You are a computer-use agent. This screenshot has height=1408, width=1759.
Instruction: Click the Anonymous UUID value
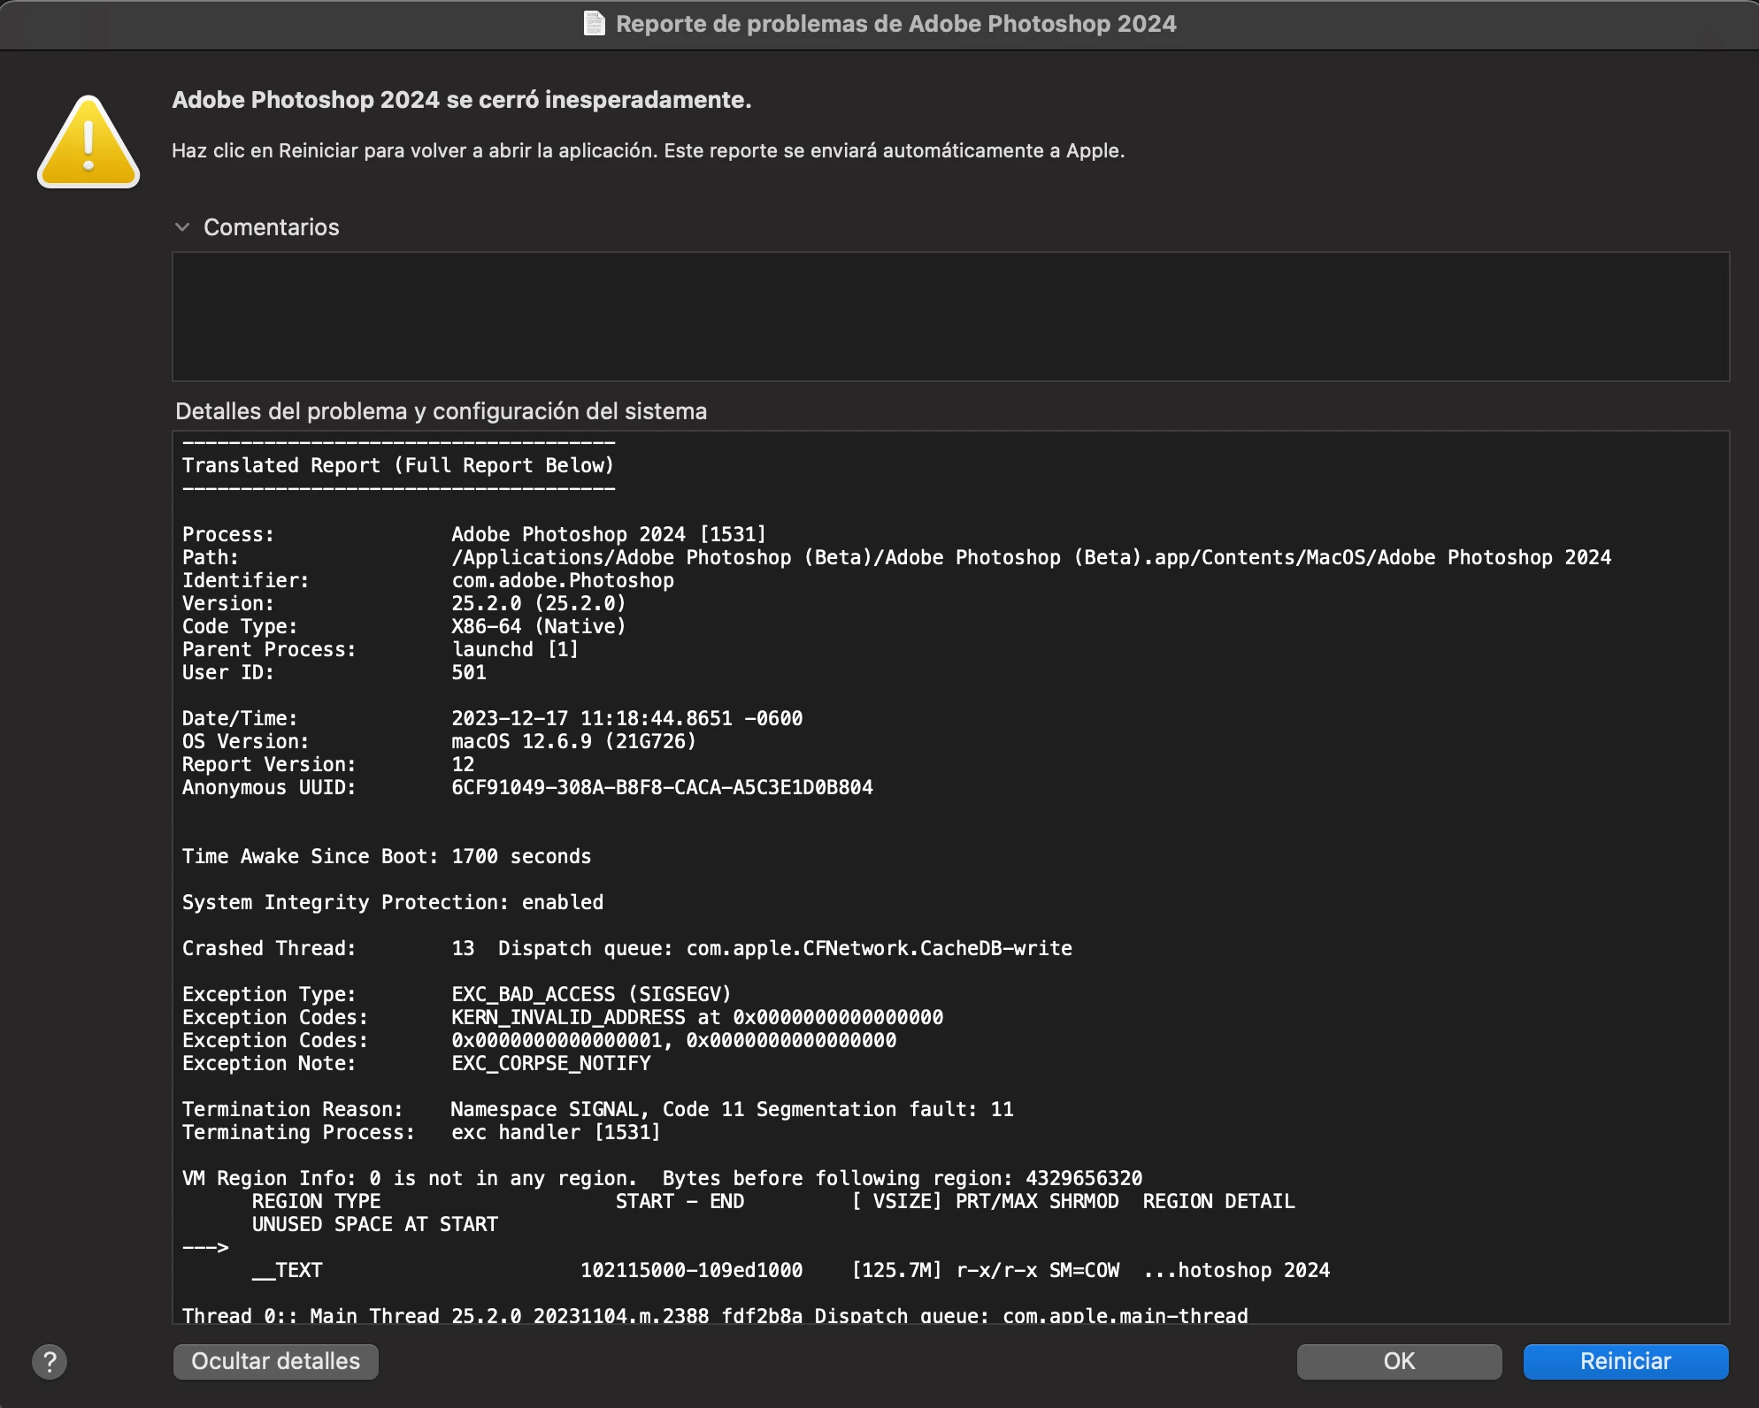point(661,787)
